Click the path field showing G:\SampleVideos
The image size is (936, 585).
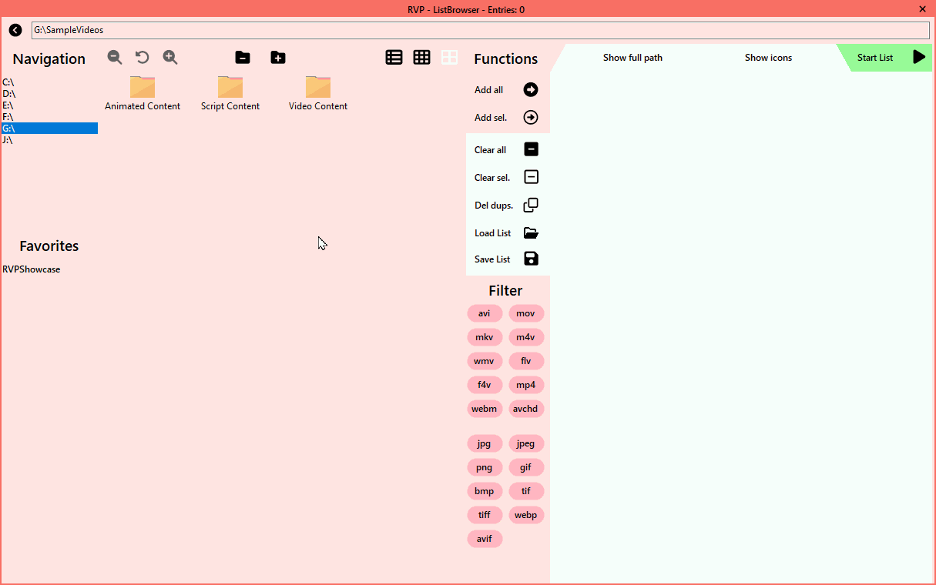click(x=479, y=30)
